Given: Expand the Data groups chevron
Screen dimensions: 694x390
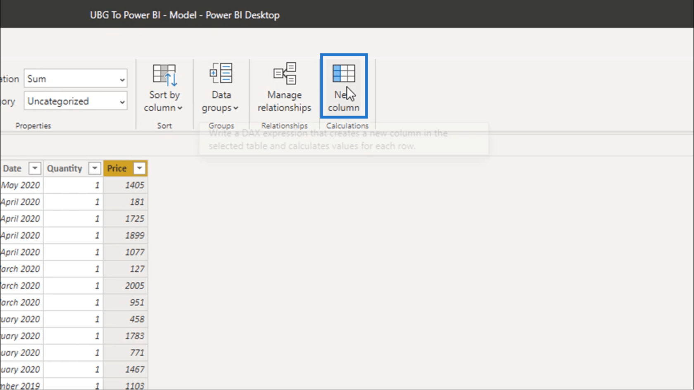Looking at the screenshot, I should click(236, 108).
